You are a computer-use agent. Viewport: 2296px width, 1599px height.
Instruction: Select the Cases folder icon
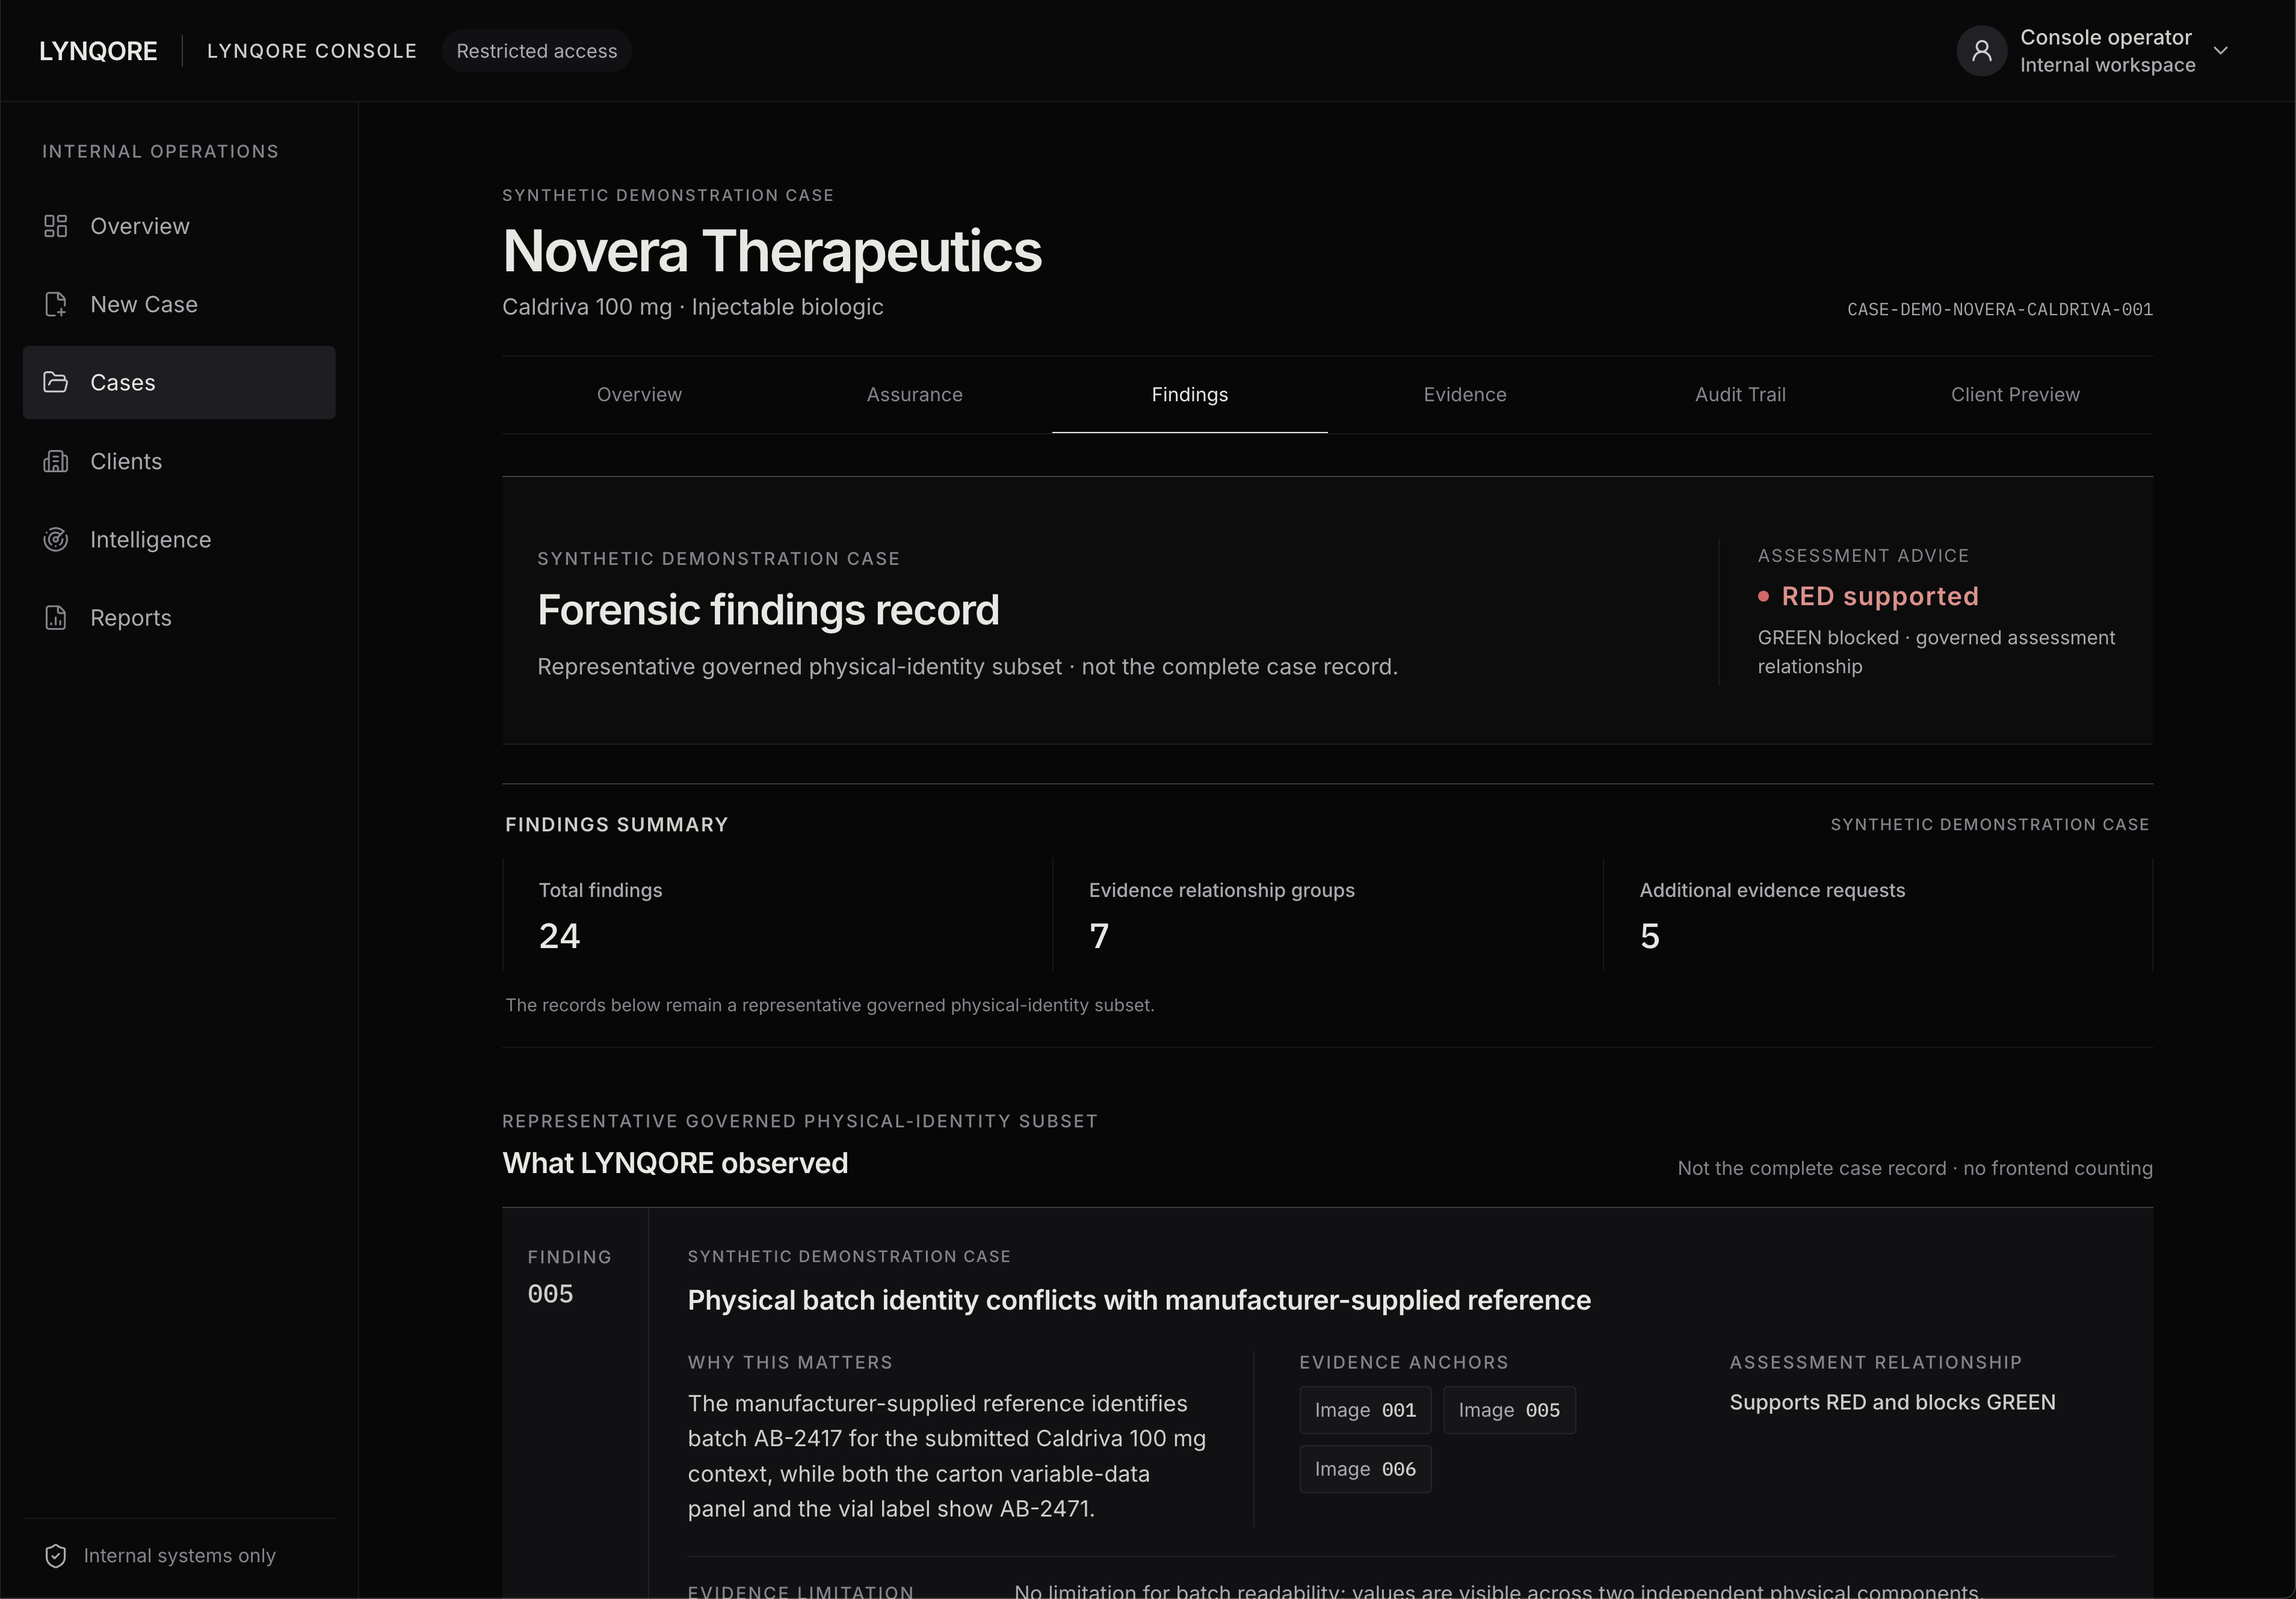click(56, 382)
